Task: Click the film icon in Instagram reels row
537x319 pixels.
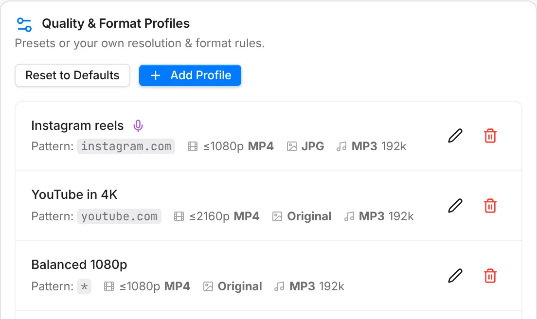Action: click(193, 146)
